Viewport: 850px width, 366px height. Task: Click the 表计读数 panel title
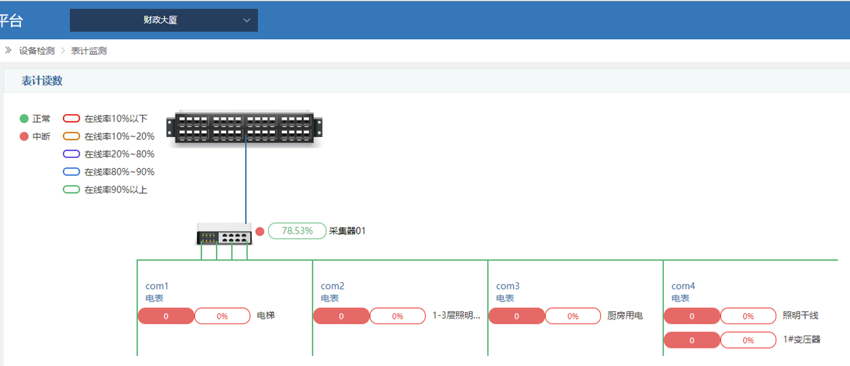42,81
